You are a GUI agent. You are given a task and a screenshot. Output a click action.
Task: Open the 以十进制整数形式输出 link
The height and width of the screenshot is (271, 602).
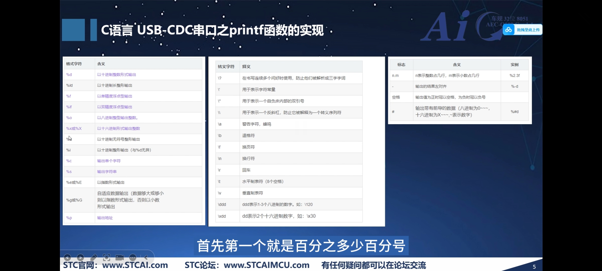click(x=116, y=75)
